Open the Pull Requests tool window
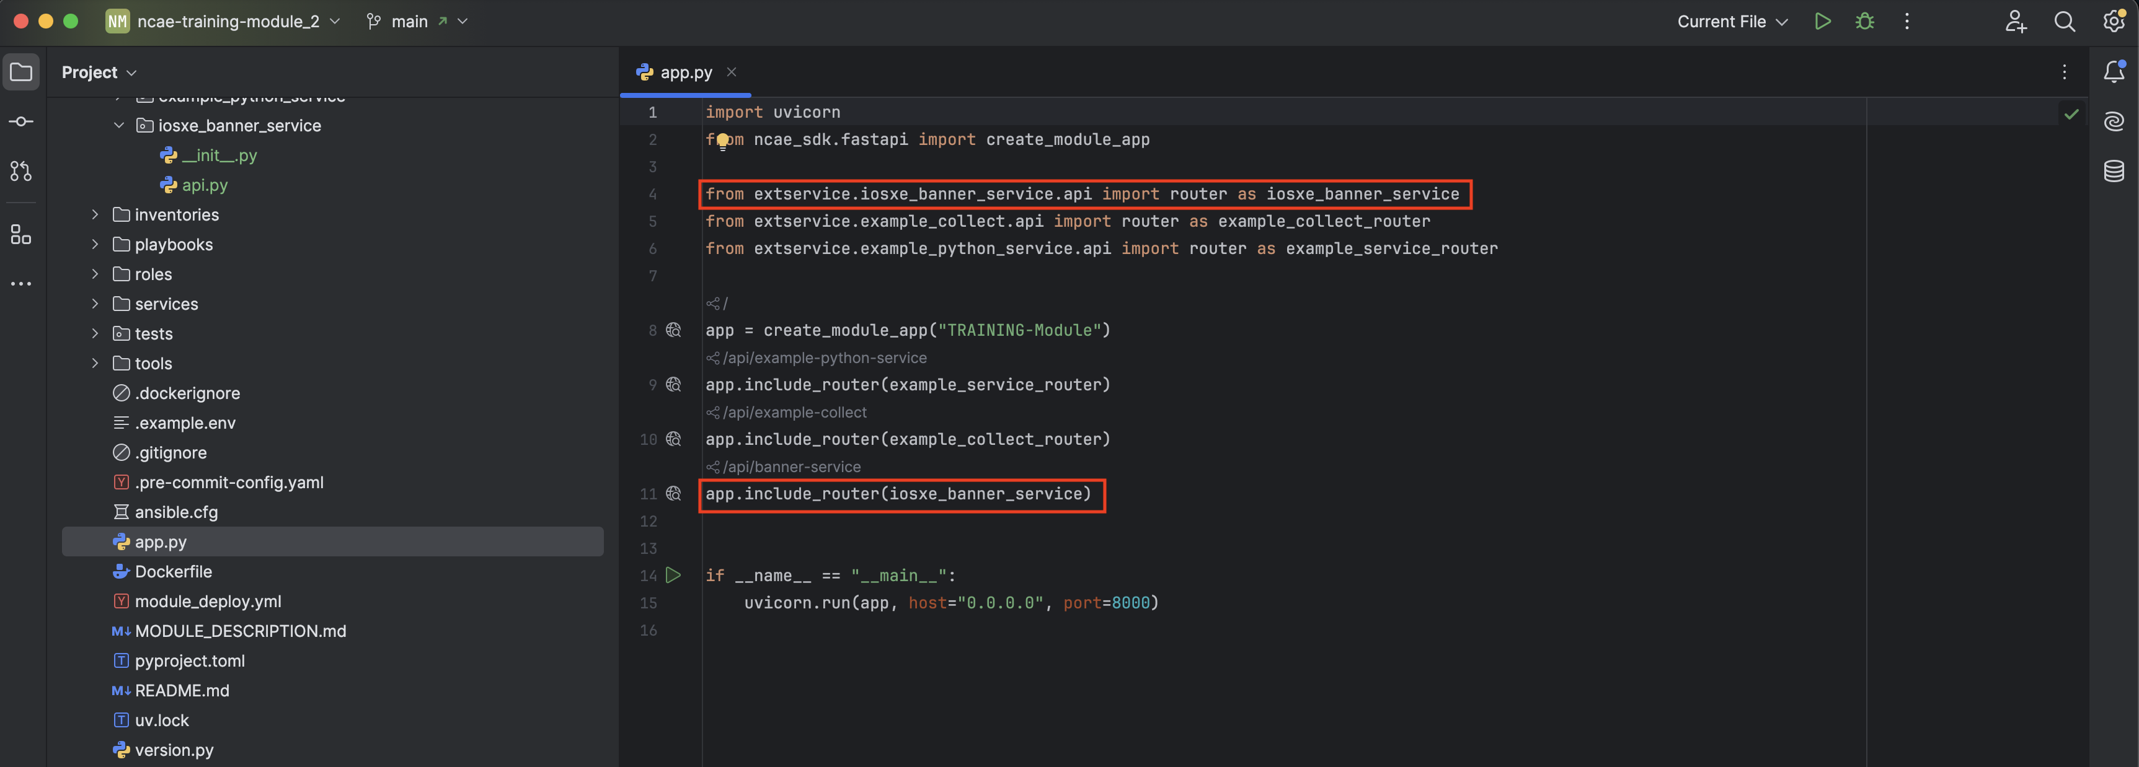This screenshot has width=2139, height=767. click(x=20, y=171)
